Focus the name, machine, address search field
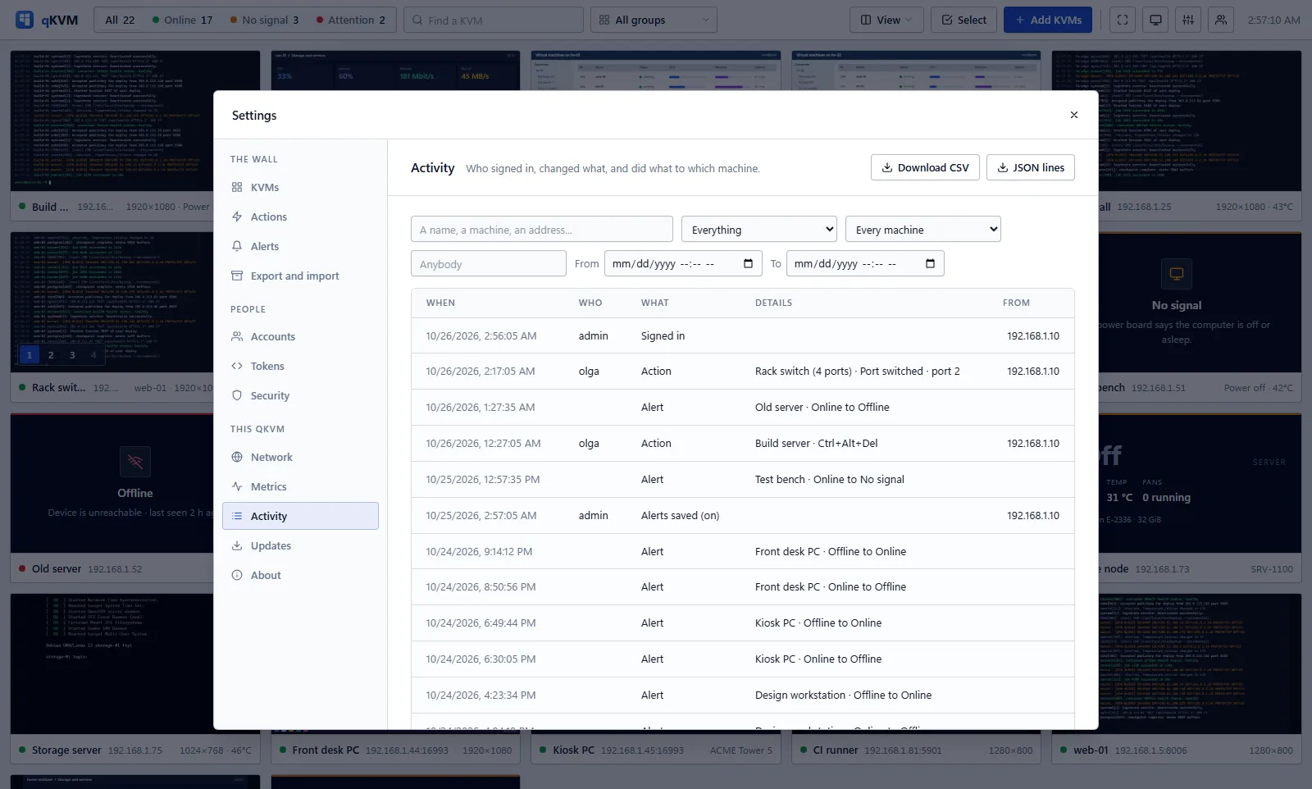1312x789 pixels. (x=542, y=229)
